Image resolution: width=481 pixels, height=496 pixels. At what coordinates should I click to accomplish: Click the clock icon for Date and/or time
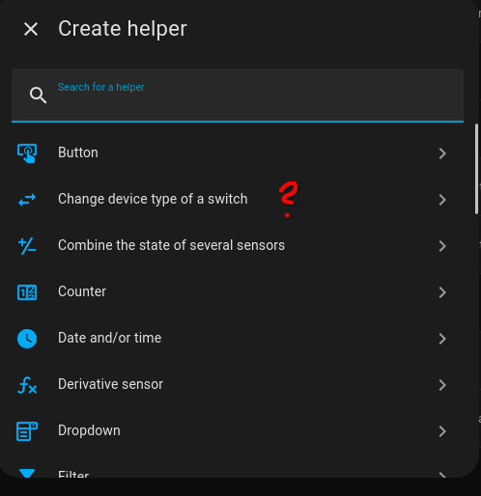click(27, 339)
